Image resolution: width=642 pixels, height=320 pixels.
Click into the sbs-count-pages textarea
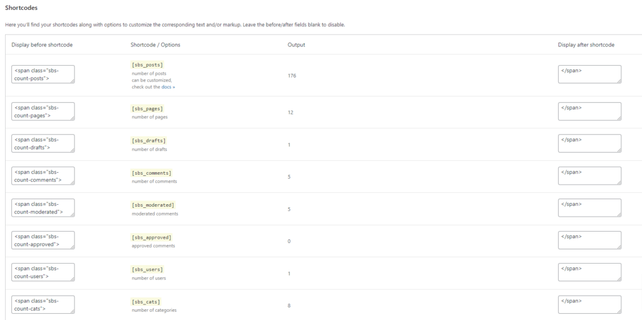click(x=43, y=111)
